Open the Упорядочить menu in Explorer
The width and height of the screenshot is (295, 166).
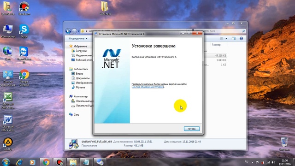(78, 38)
